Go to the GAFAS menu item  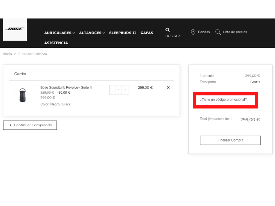[x=147, y=33]
